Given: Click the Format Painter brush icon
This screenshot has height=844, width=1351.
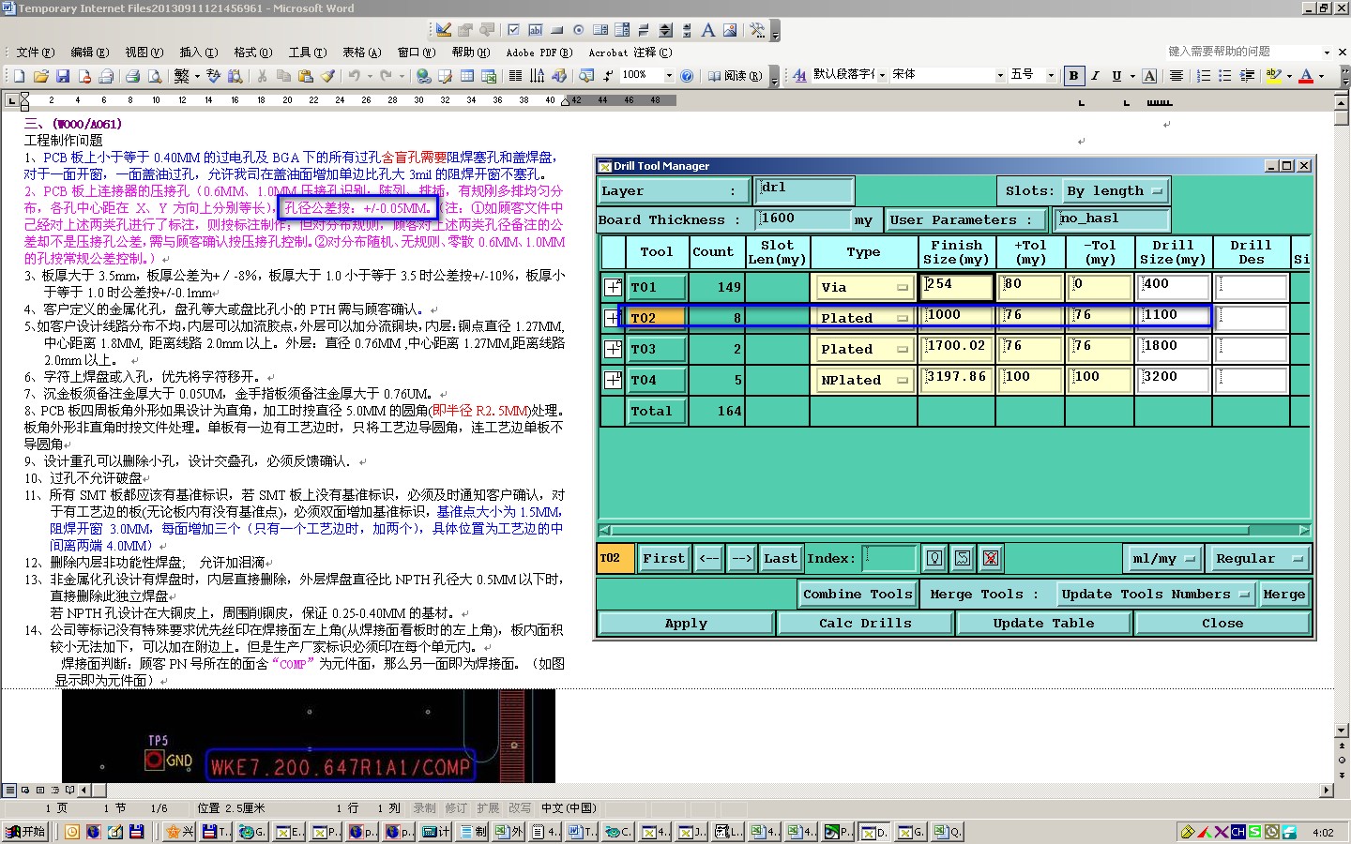Looking at the screenshot, I should pos(327,76).
